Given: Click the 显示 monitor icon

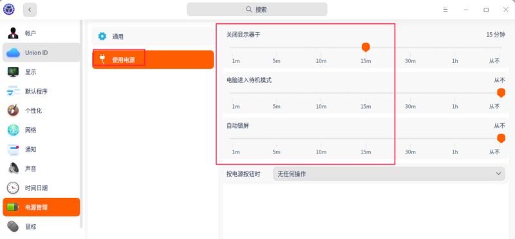Looking at the screenshot, I should [x=13, y=72].
